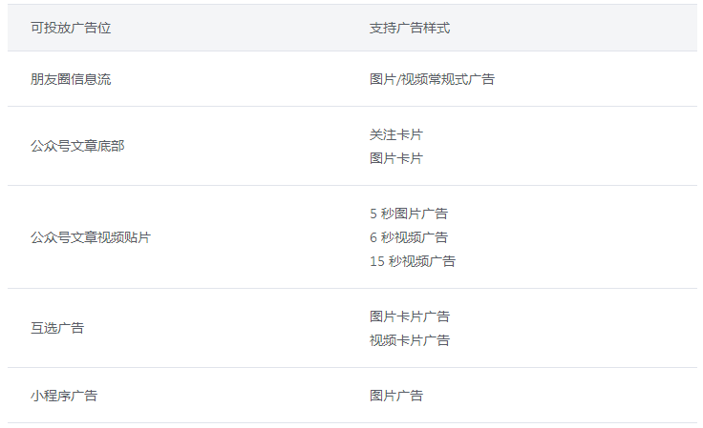Click the number 6 in the video ad entry
This screenshot has width=703, height=428.
coord(373,237)
